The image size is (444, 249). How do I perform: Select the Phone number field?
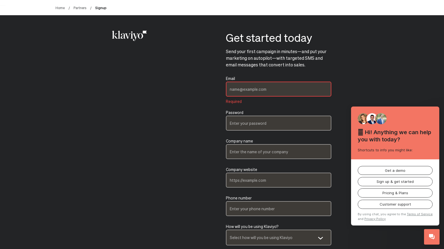279,209
